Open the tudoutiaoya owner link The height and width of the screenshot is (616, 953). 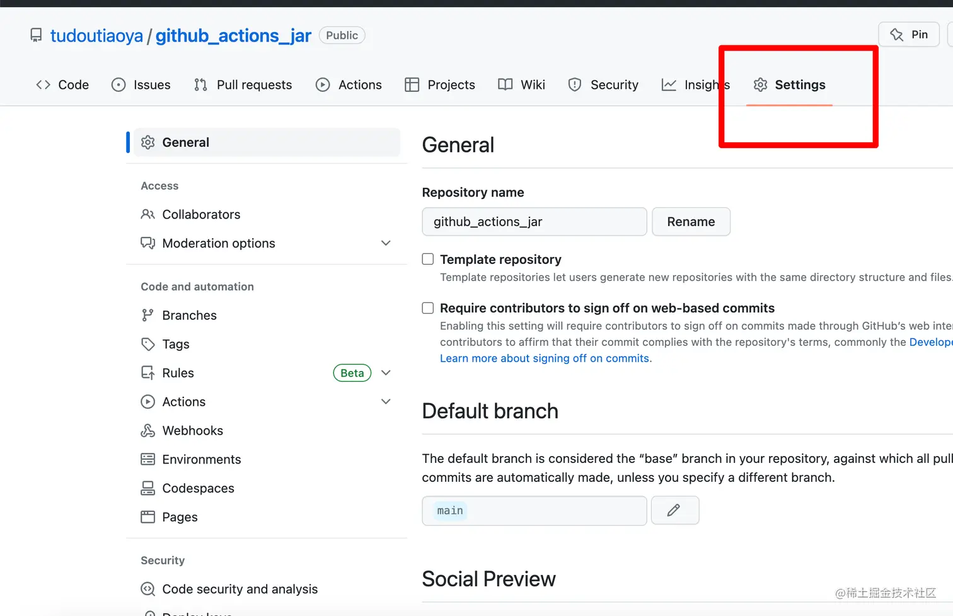click(96, 36)
